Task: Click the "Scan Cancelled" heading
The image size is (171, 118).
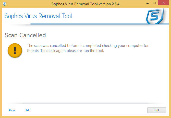Action: coord(25,35)
